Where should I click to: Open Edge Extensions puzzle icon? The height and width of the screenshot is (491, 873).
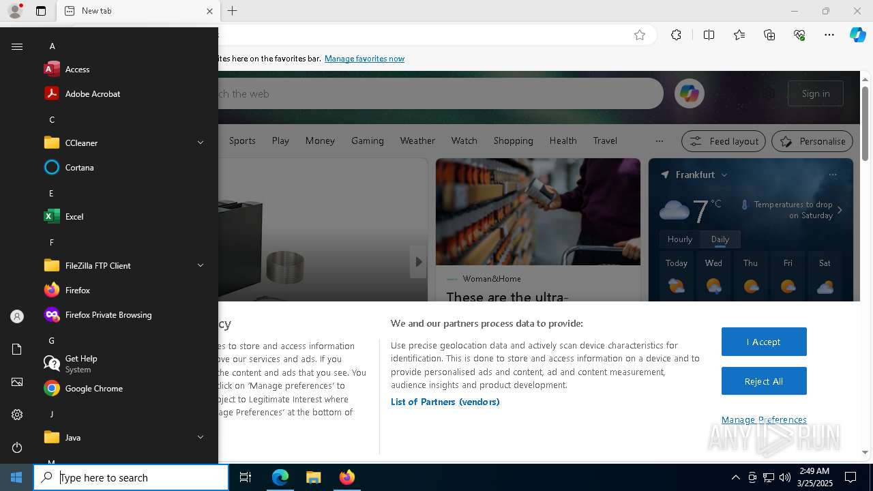676,35
